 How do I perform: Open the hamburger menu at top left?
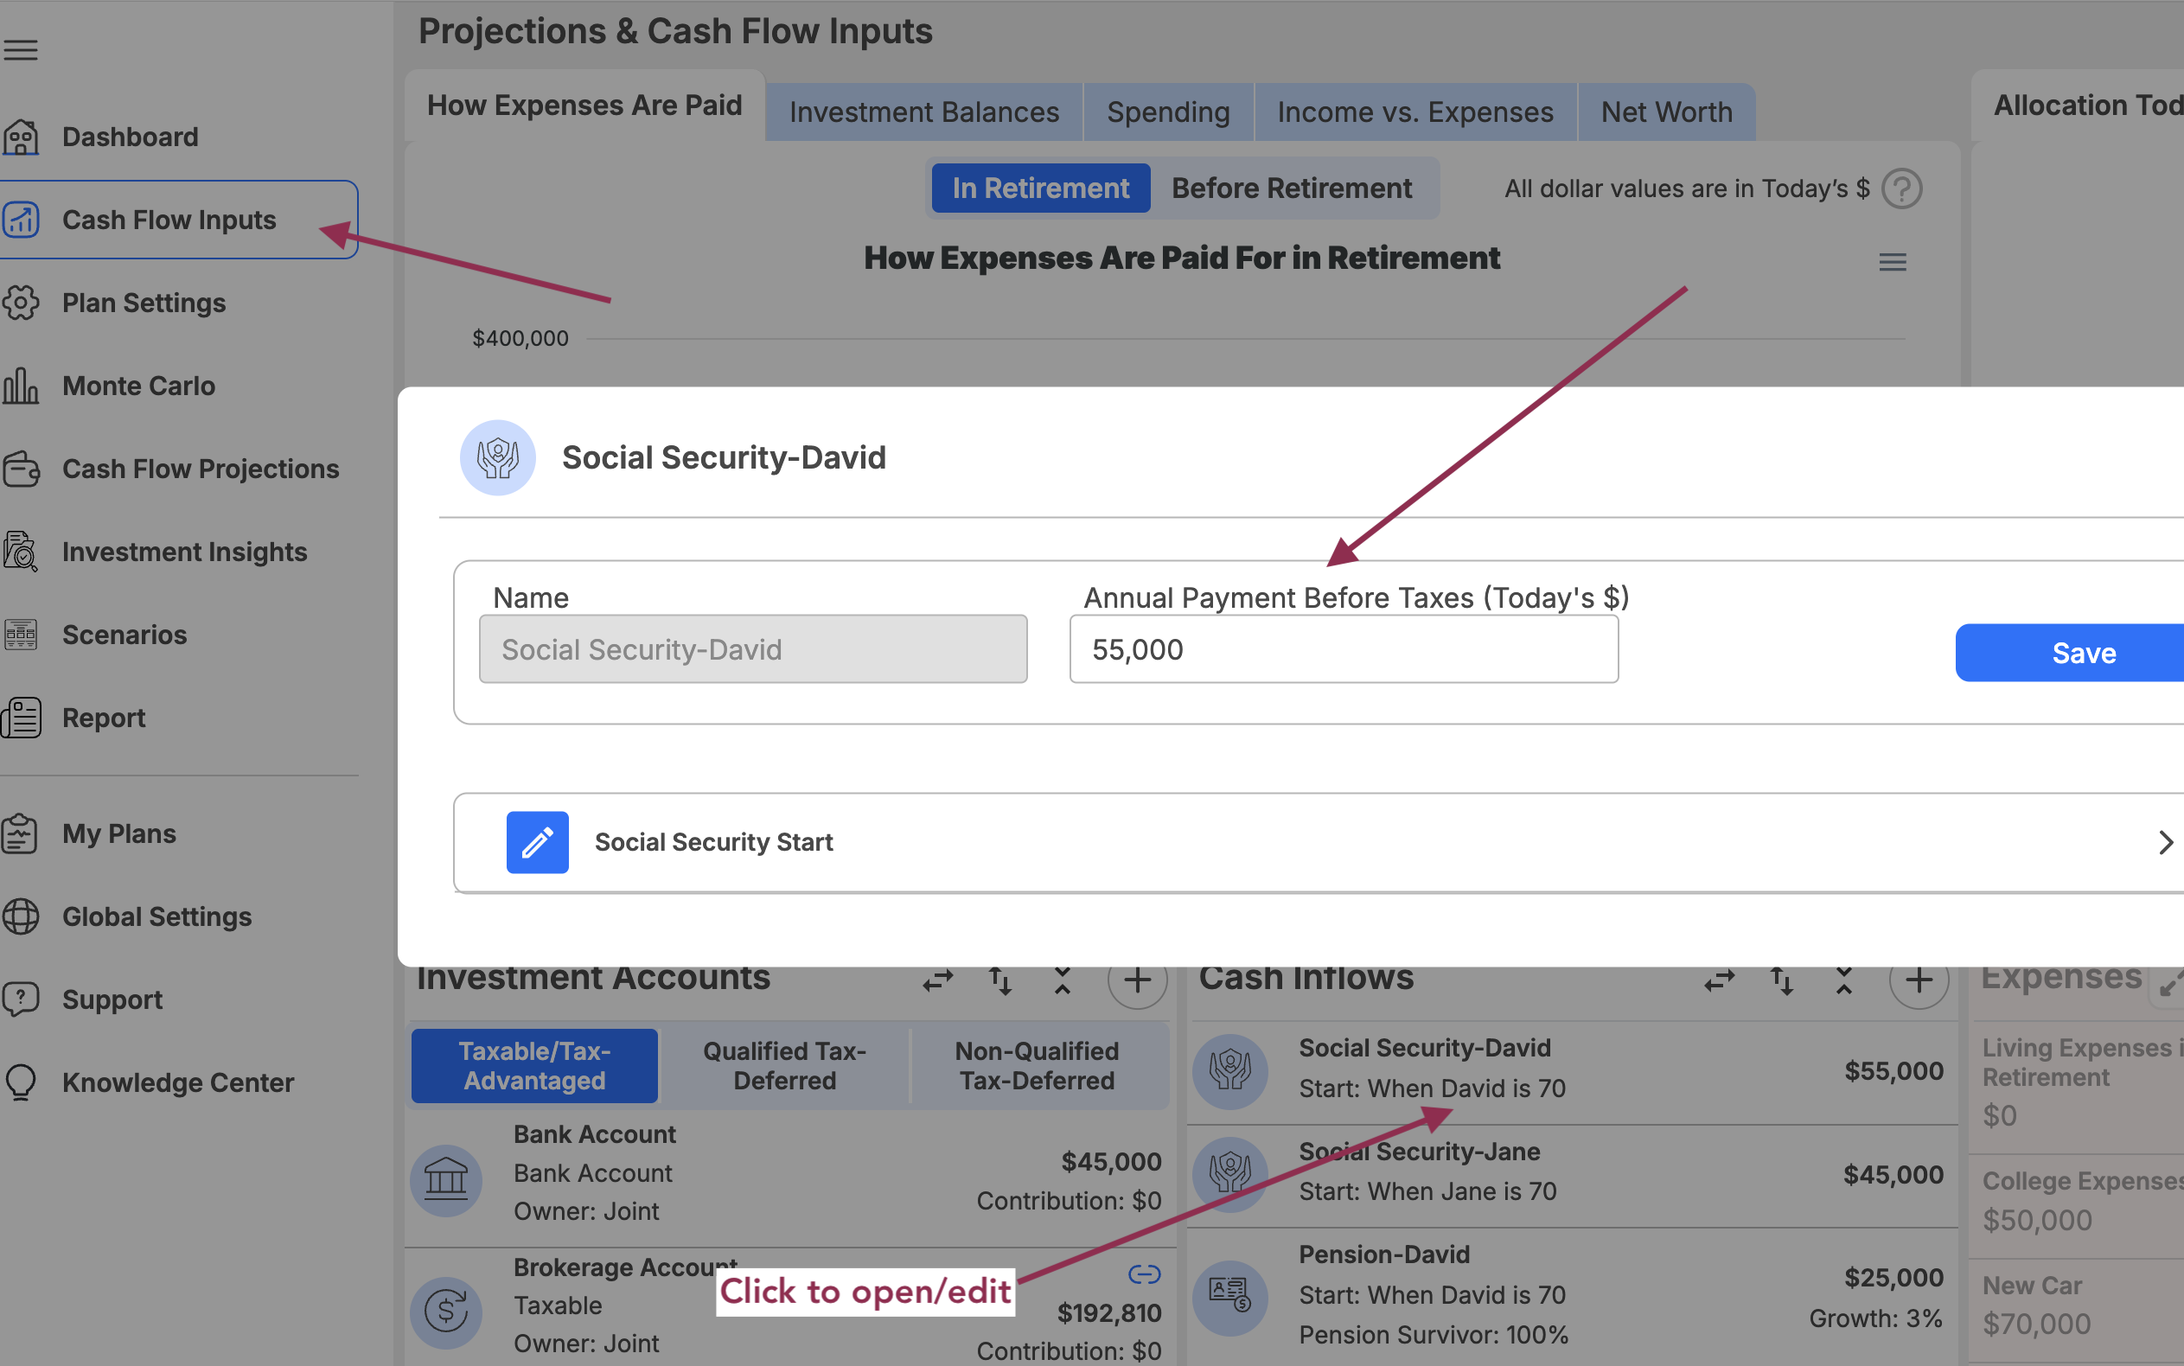21,49
